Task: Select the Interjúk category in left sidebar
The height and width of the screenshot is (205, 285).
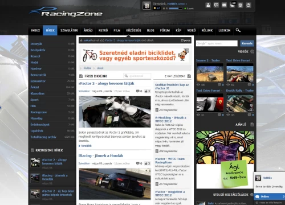Action: (x=36, y=44)
